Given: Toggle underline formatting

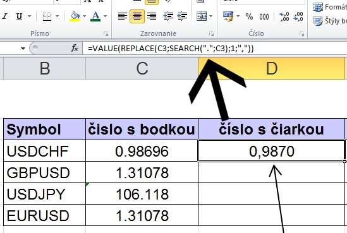Looking at the screenshot, I should tap(20, 16).
